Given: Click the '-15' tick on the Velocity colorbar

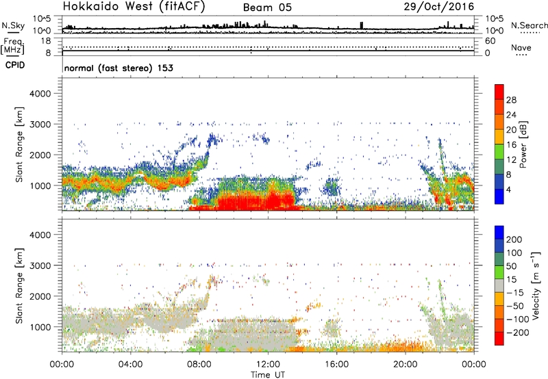Looking at the screenshot, I should click(515, 292).
